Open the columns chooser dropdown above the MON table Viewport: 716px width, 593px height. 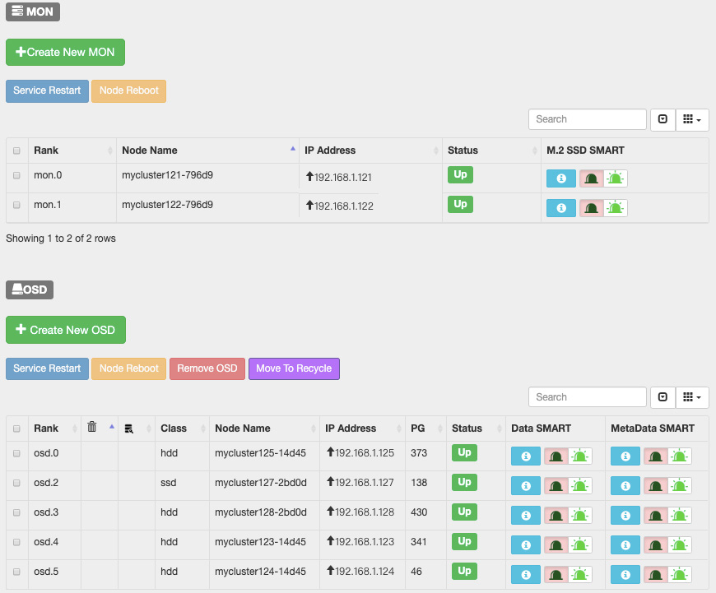click(x=692, y=119)
